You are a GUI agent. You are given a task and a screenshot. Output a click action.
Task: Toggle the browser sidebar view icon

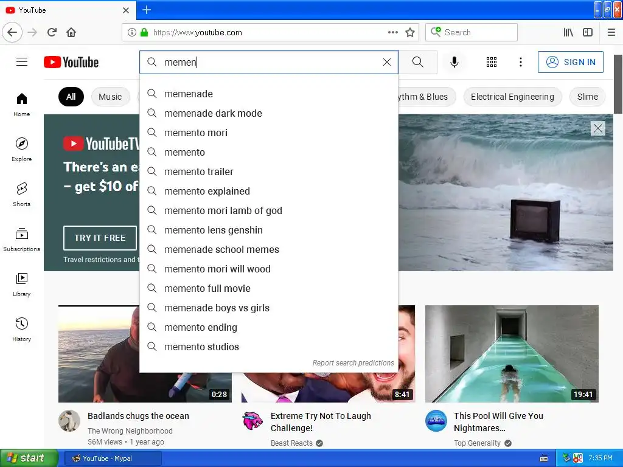click(588, 32)
